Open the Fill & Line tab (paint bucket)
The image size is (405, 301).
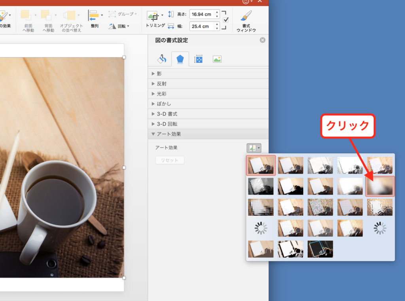[162, 59]
